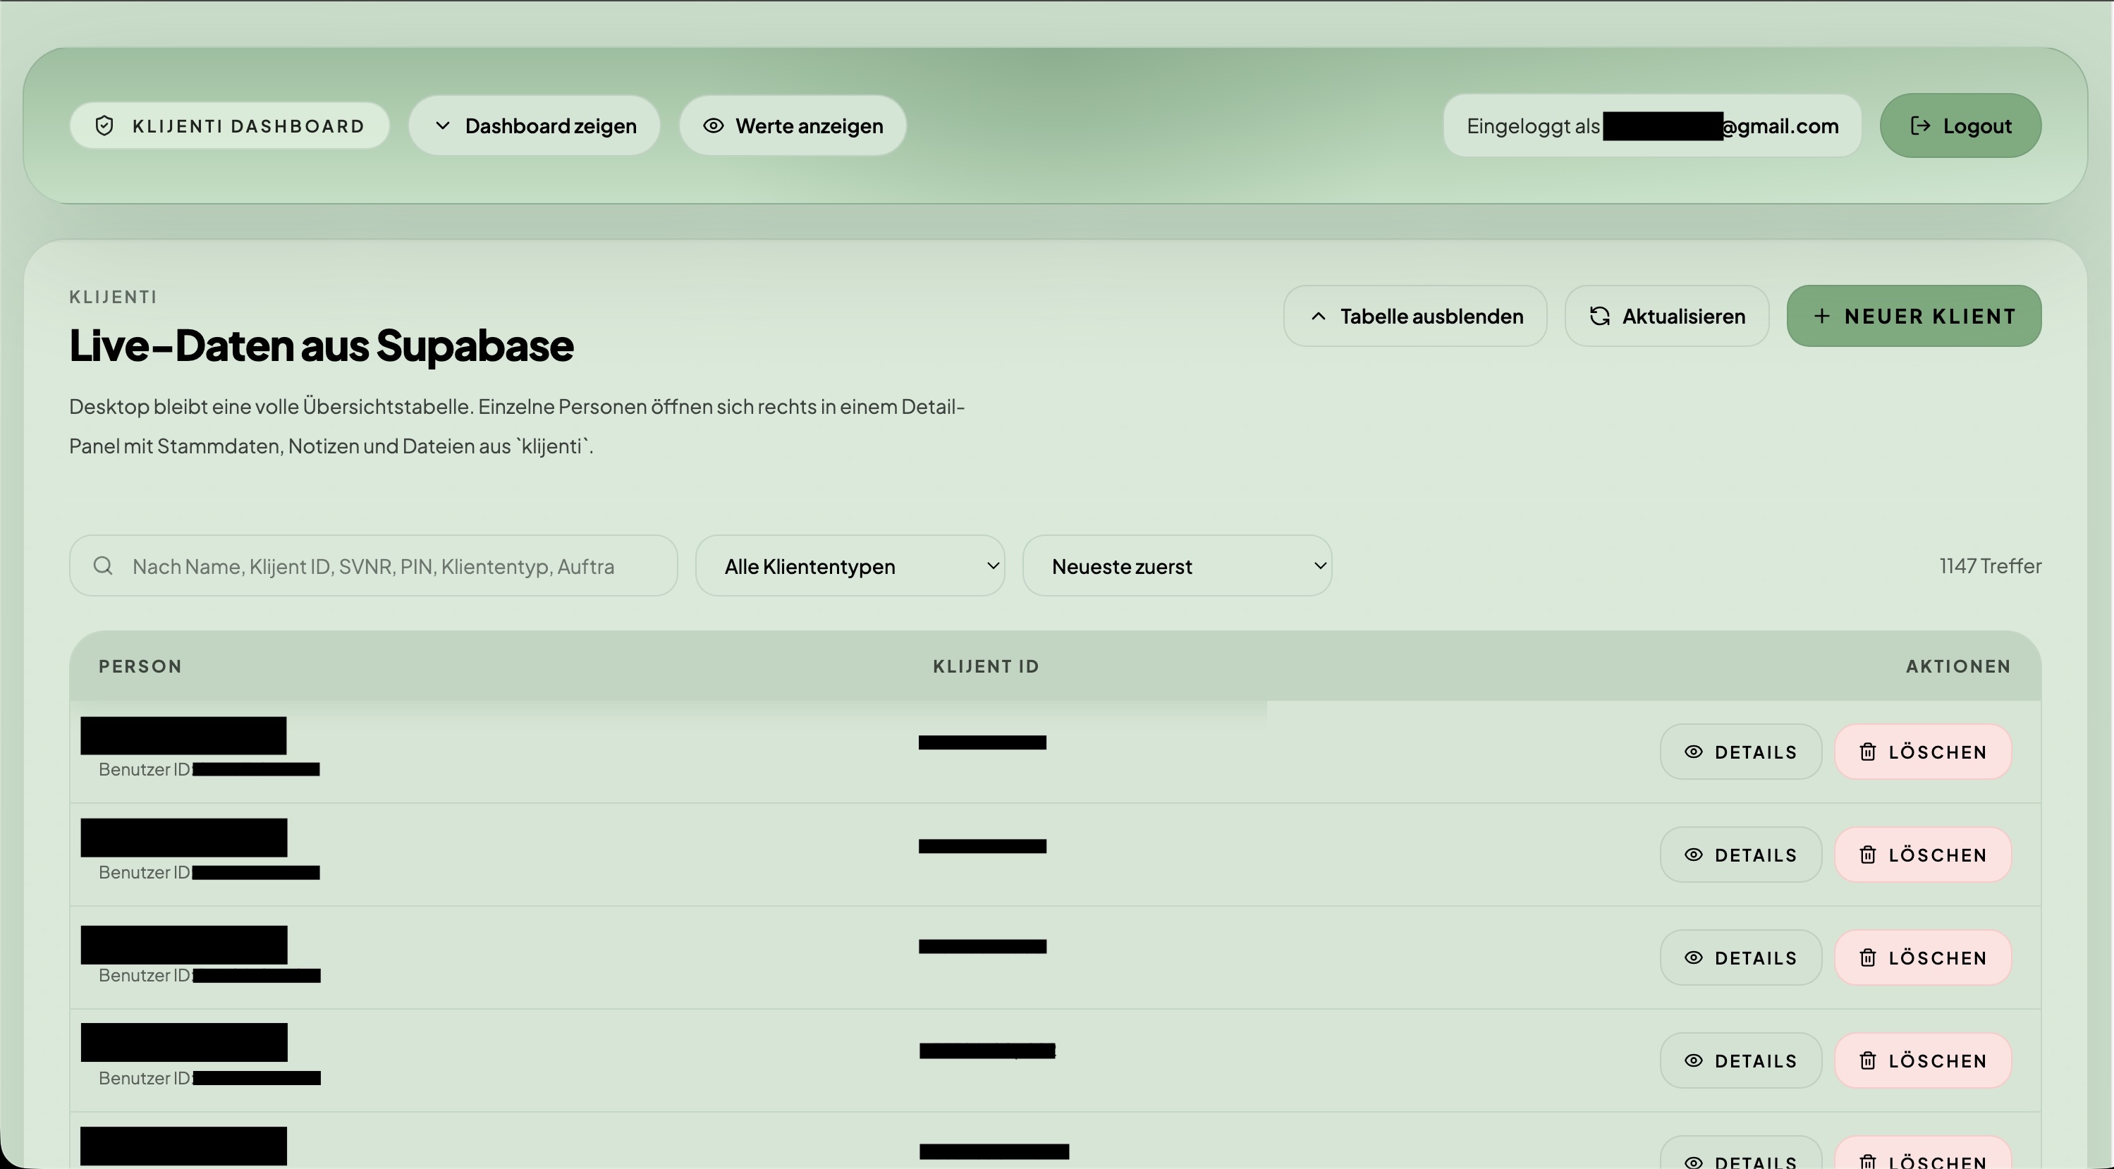Open Details for the first table row
The image size is (2114, 1169).
(1740, 752)
